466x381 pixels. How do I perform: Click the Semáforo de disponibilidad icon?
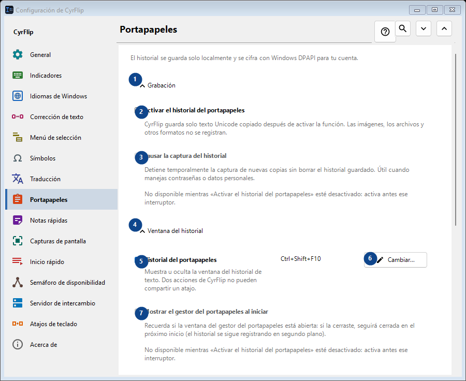(18, 282)
